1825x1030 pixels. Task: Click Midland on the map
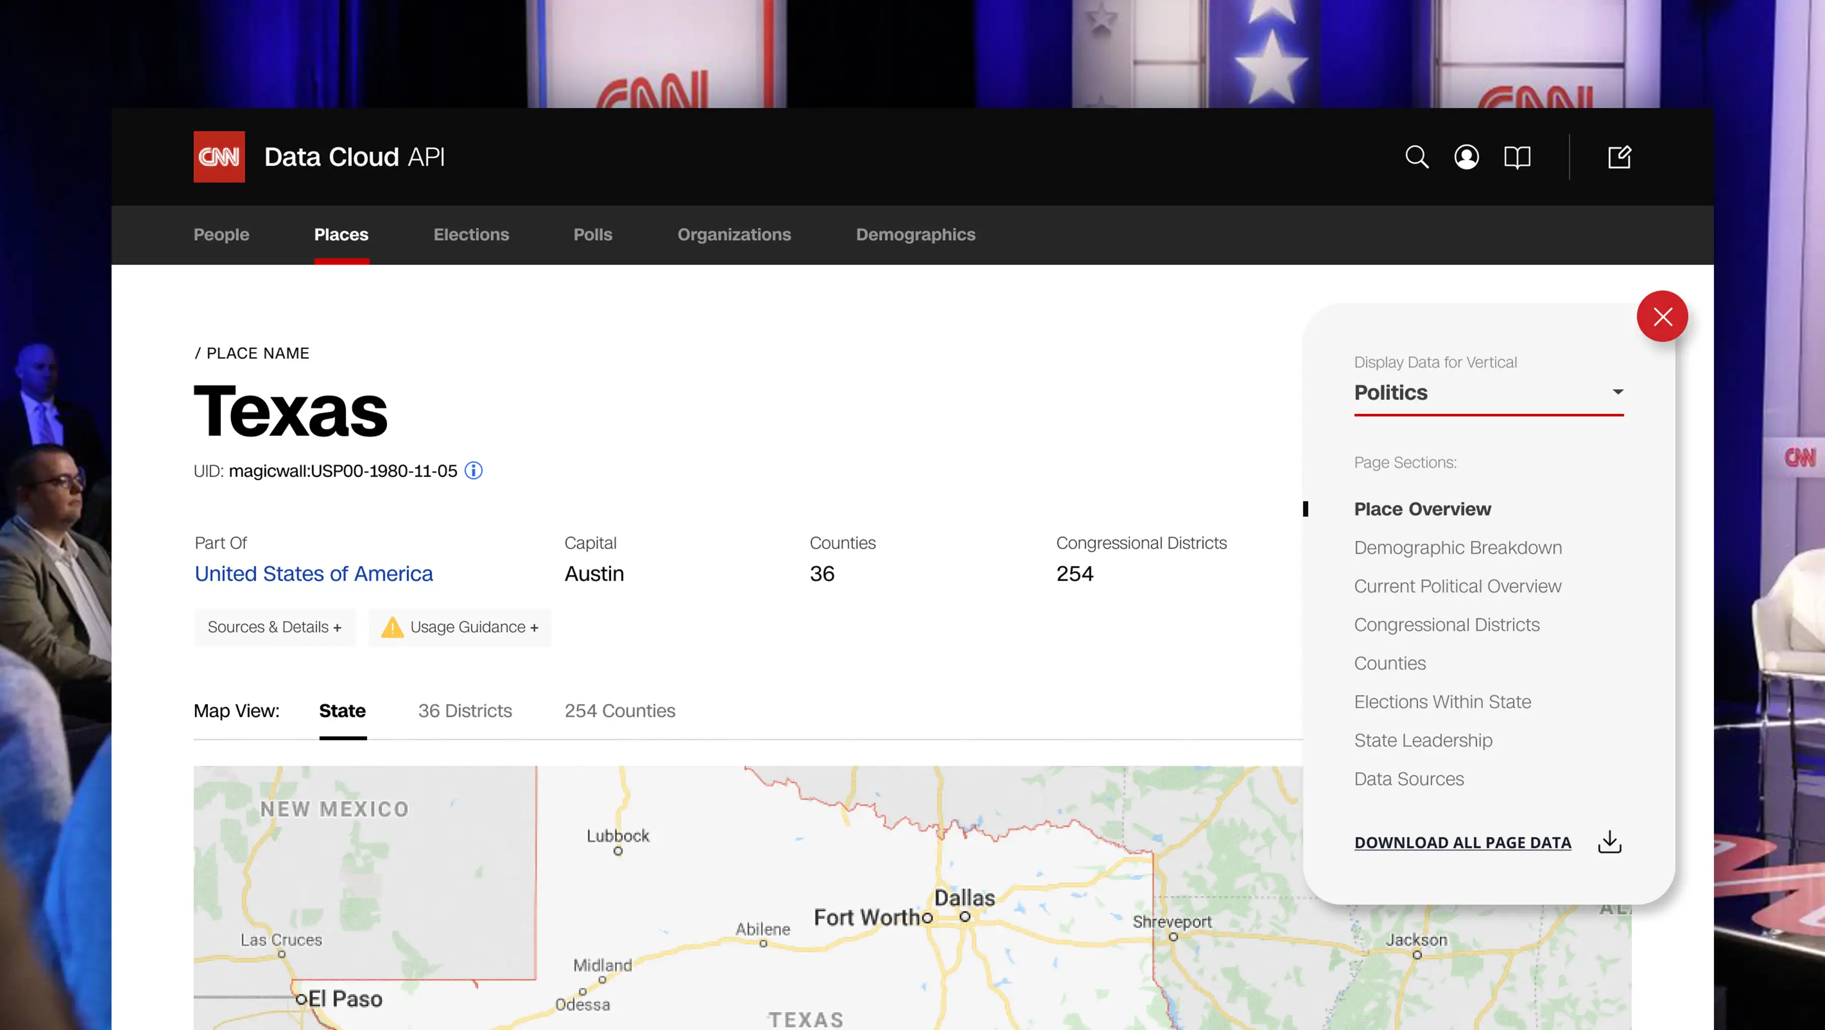[602, 966]
